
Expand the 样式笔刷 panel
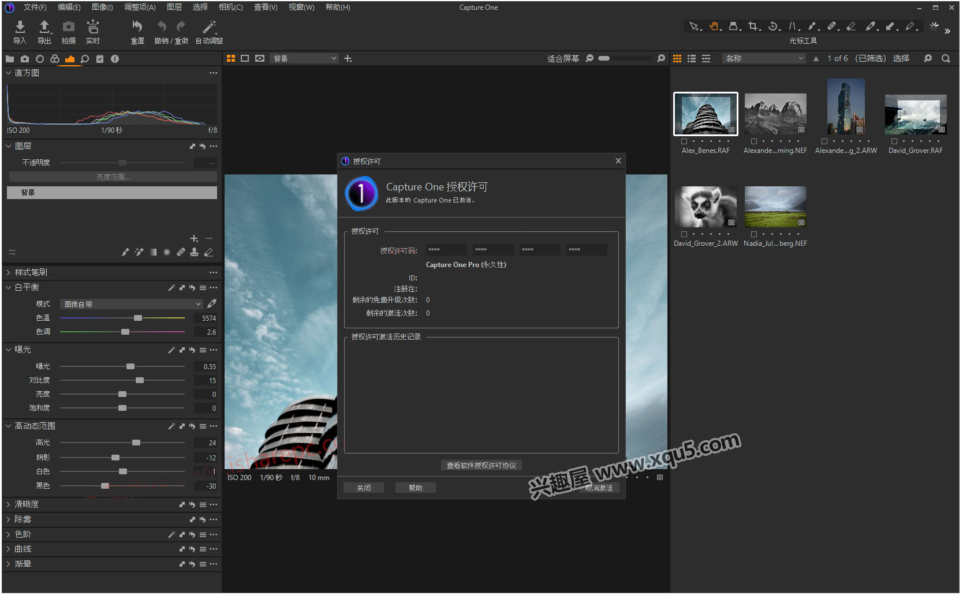(9, 272)
